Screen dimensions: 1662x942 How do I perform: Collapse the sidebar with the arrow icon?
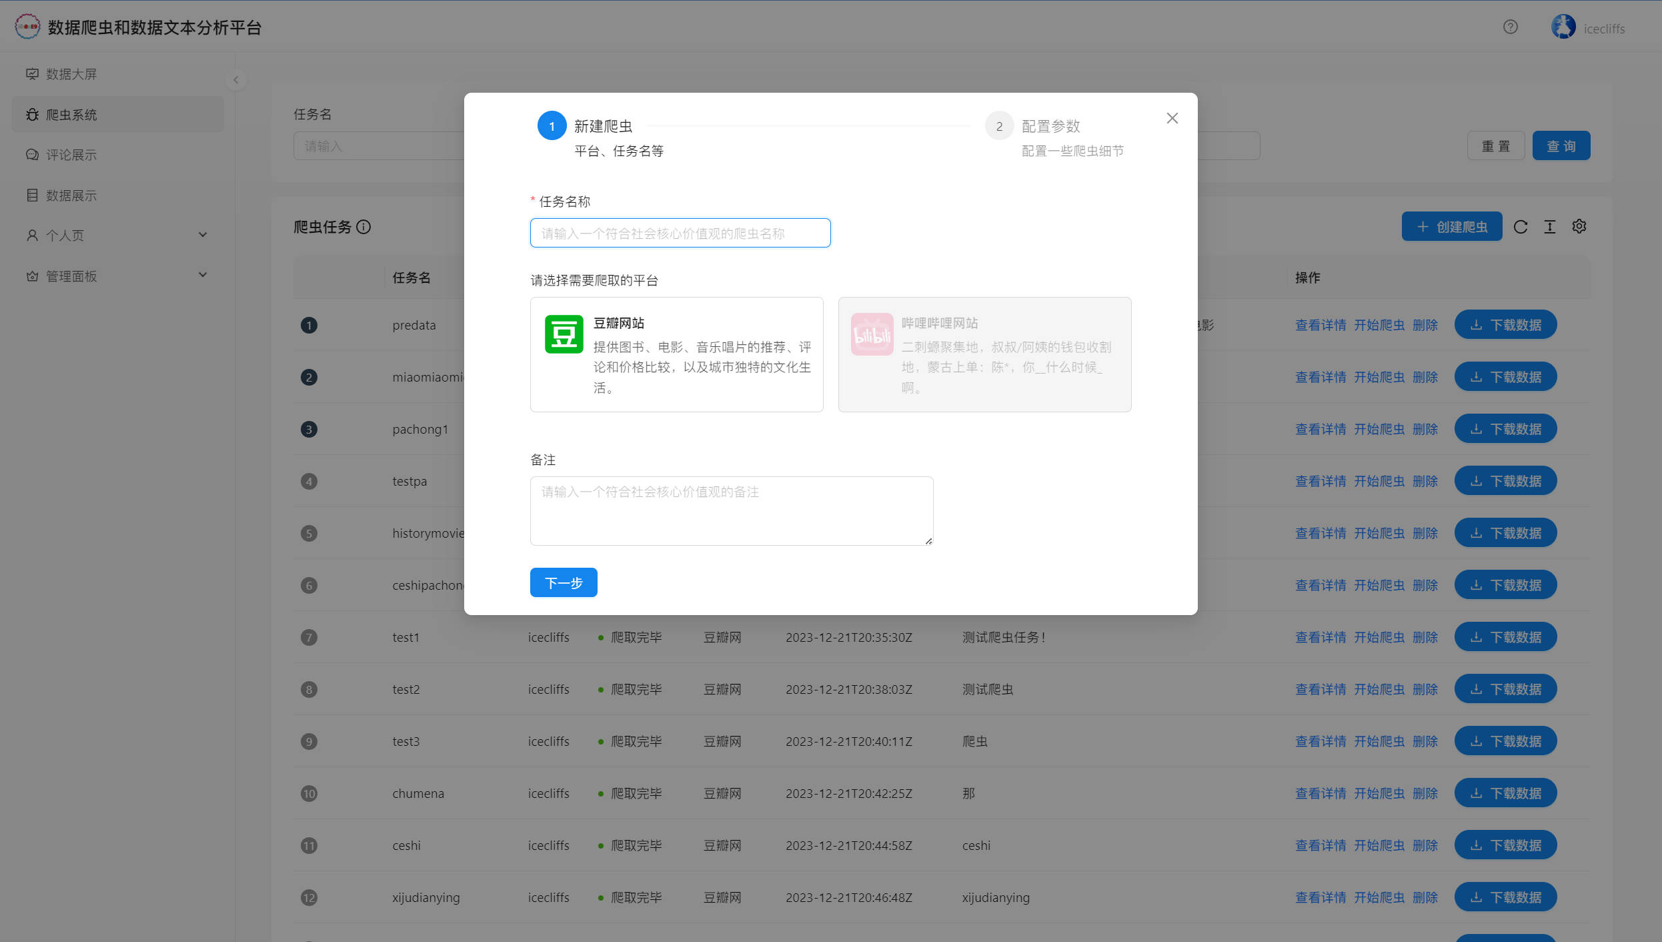[235, 80]
